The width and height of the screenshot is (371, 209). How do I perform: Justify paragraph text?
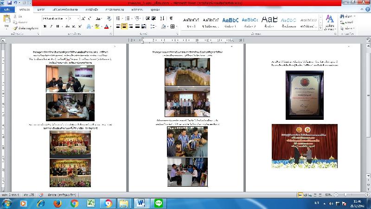(x=137, y=26)
